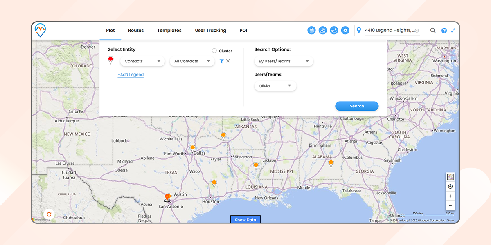The image size is (491, 245).
Task: Open the Olivia user dropdown
Action: pyautogui.click(x=275, y=86)
